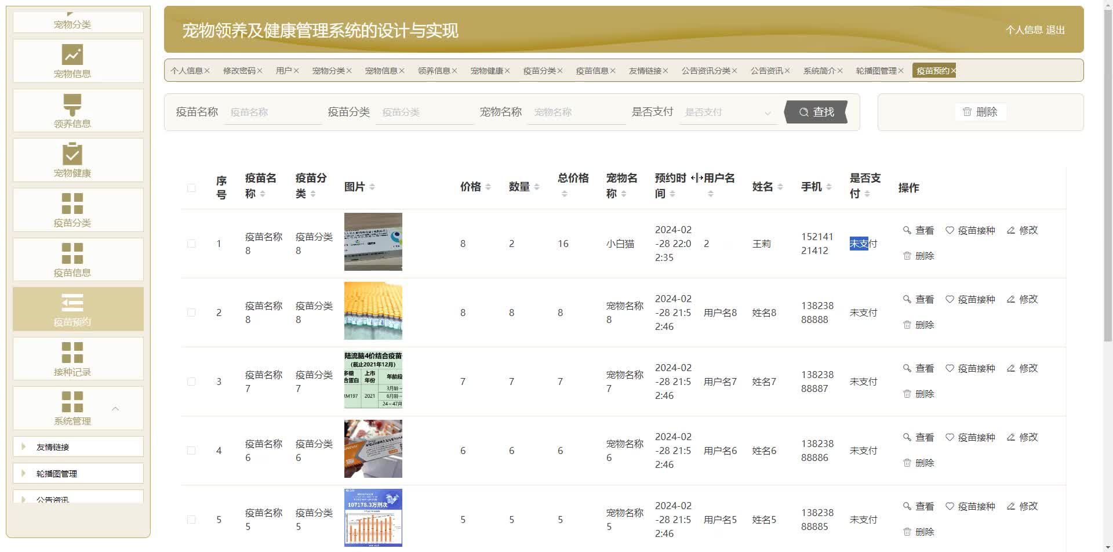Screen dimensions: 1113x552
Task: Check the checkbox for row 1
Action: [191, 244]
